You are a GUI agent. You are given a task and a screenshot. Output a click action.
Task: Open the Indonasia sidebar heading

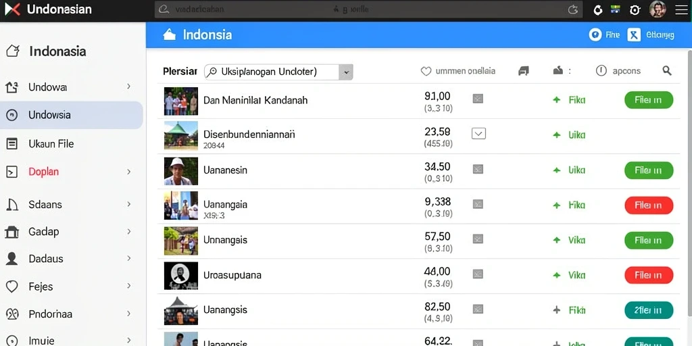[57, 51]
